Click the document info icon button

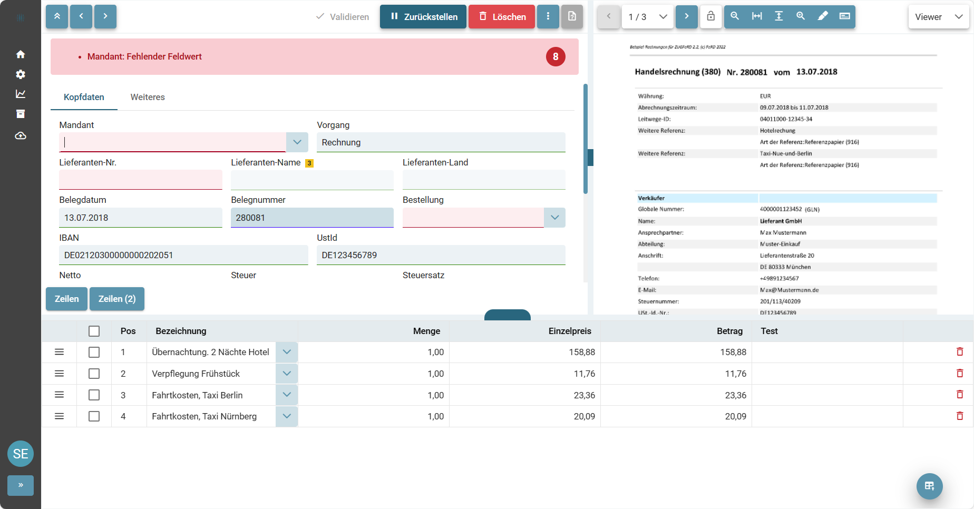point(572,16)
